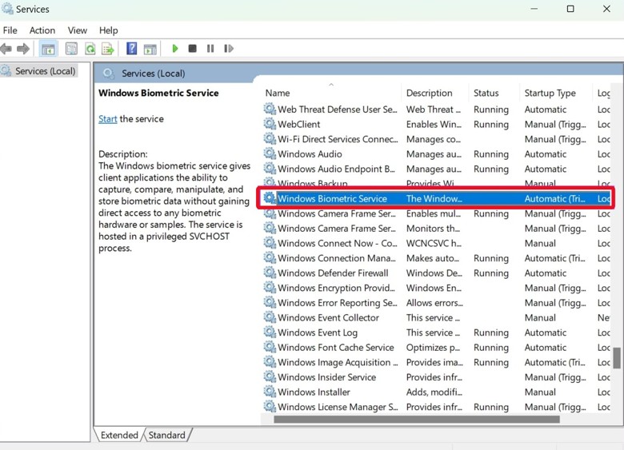Select Windows Connect Now - Co... service
This screenshot has height=450, width=624.
click(338, 243)
